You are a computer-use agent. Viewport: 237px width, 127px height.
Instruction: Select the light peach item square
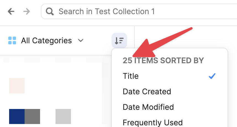click(17, 86)
